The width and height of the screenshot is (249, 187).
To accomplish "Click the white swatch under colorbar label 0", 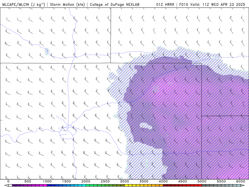I will pyautogui.click(x=10, y=185).
